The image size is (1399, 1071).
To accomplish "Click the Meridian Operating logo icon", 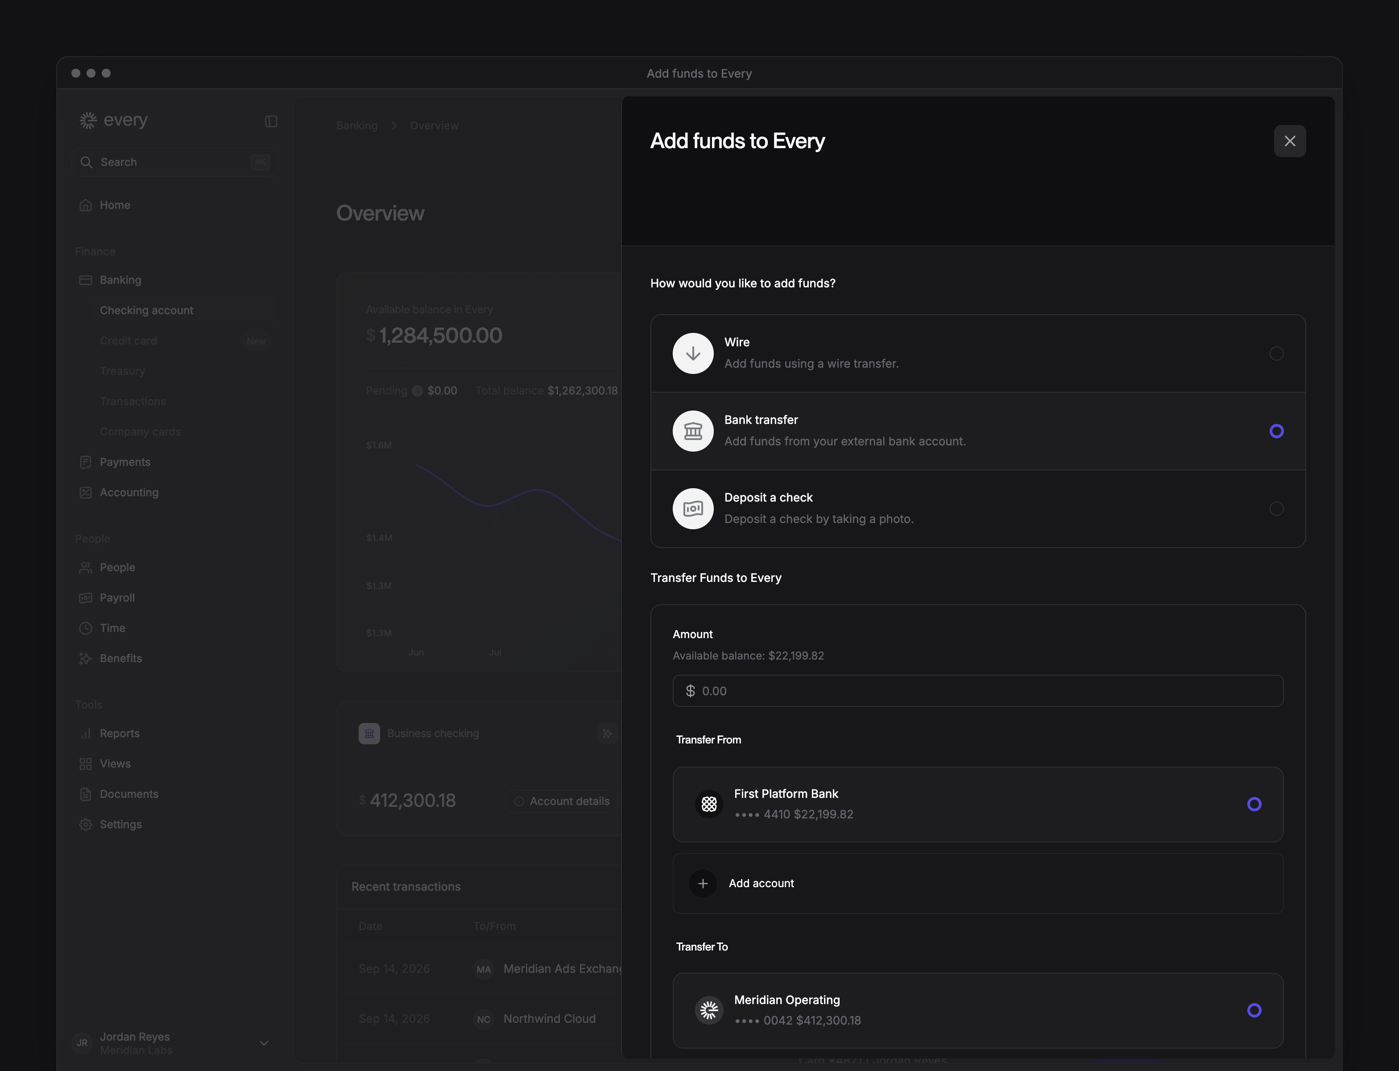I will (709, 1010).
